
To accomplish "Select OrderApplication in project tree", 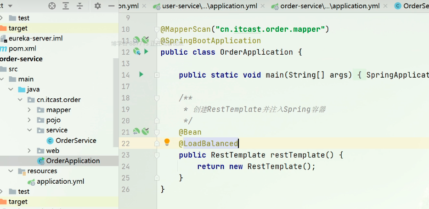I will 68,161.
